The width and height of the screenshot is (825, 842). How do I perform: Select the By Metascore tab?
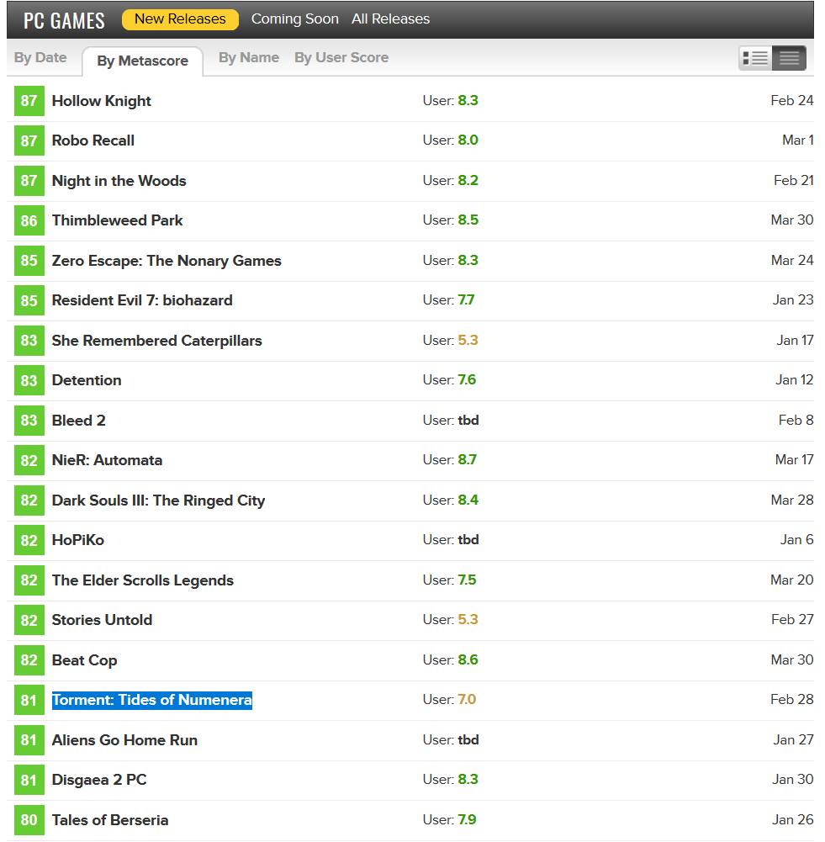pyautogui.click(x=143, y=61)
